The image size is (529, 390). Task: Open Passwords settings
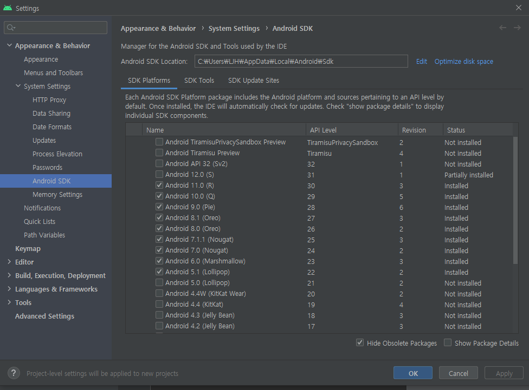pos(47,167)
